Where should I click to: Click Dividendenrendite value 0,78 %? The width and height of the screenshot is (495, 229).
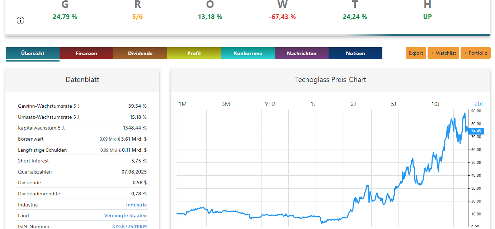pos(139,194)
